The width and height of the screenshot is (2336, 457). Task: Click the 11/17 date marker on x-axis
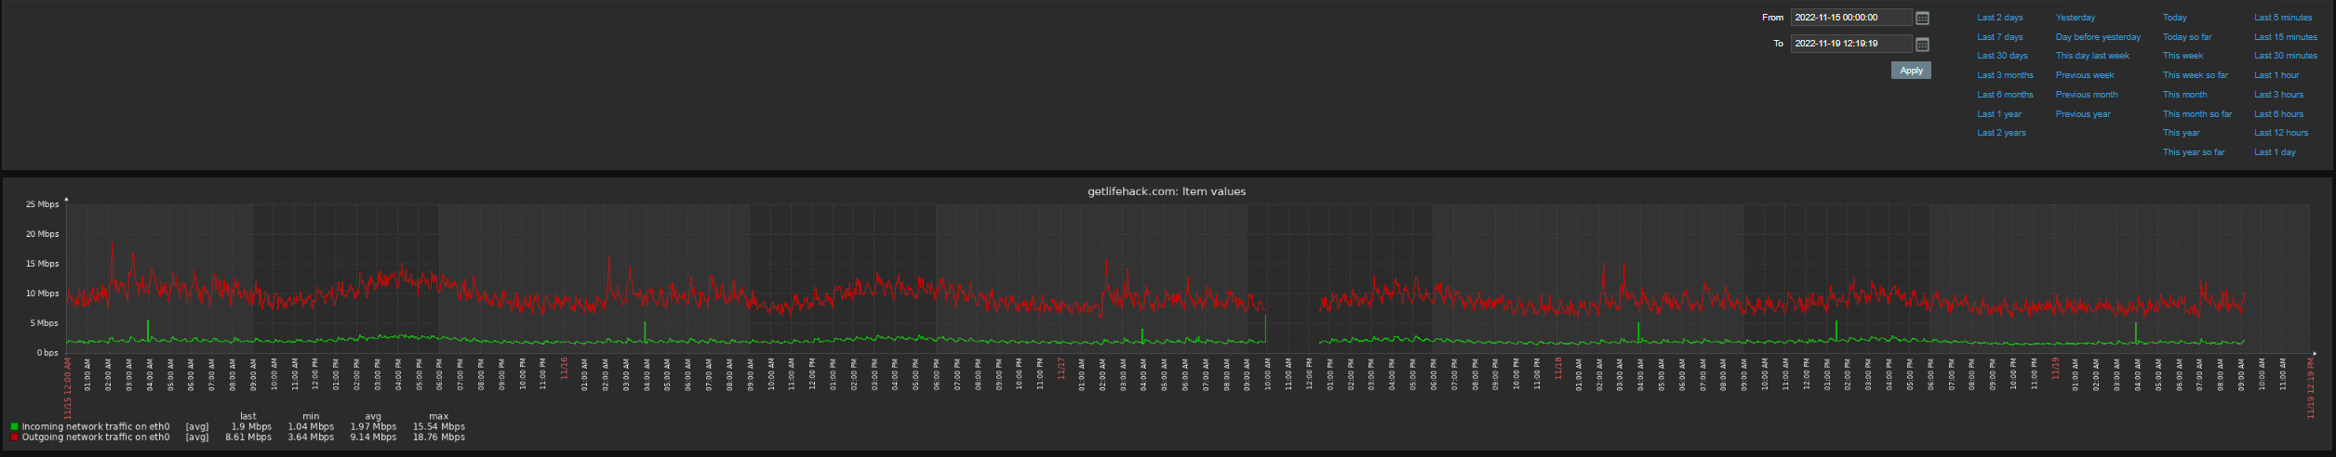click(x=1061, y=368)
